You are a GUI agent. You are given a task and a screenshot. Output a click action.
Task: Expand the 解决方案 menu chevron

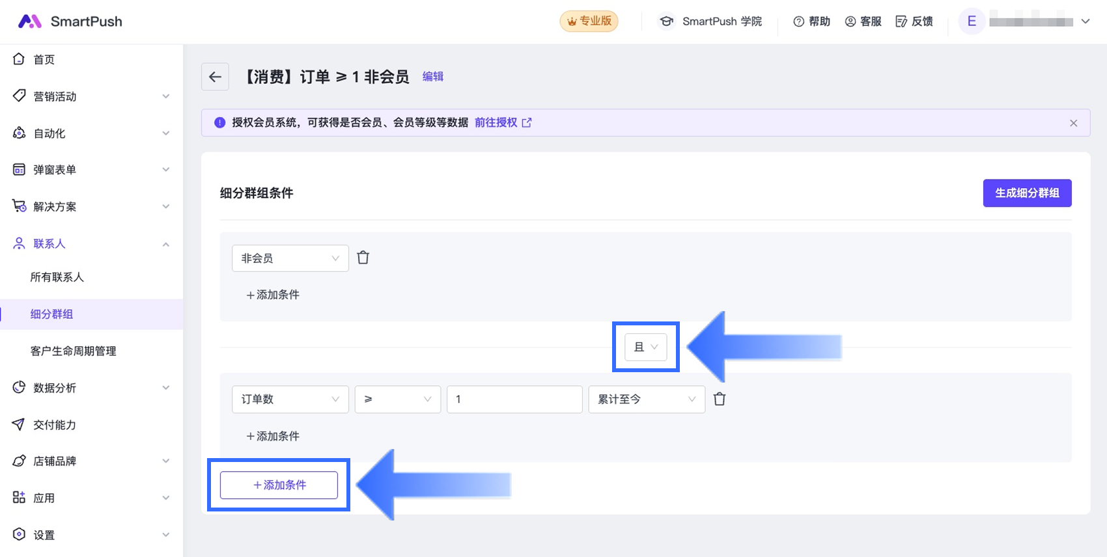pyautogui.click(x=166, y=207)
